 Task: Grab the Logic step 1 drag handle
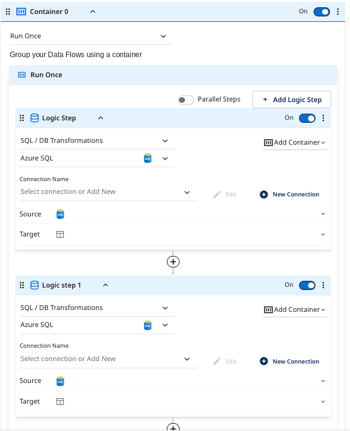point(22,285)
